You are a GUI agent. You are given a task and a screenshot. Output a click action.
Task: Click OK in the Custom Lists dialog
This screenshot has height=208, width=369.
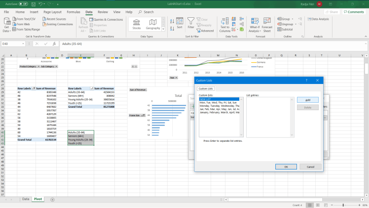pos(286,166)
